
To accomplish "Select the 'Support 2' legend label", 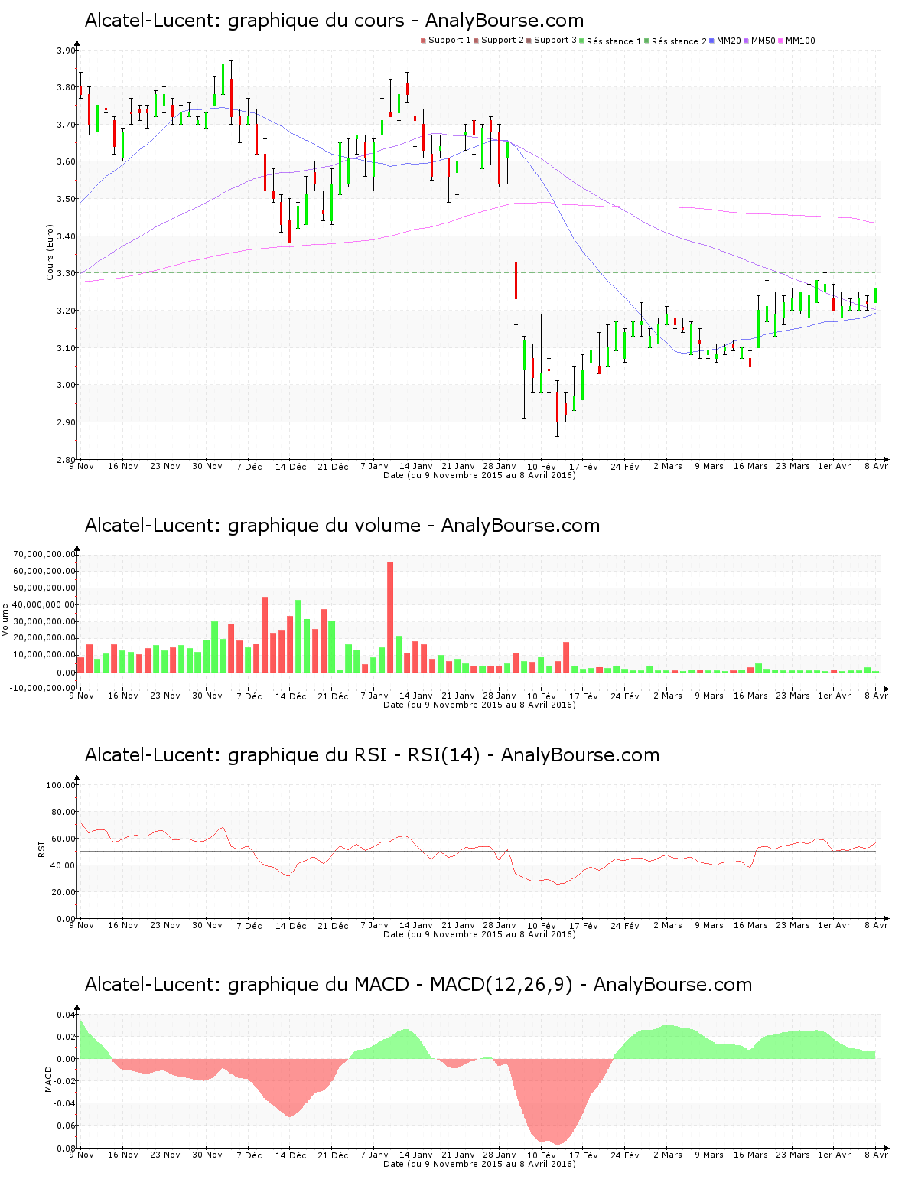I will point(503,41).
